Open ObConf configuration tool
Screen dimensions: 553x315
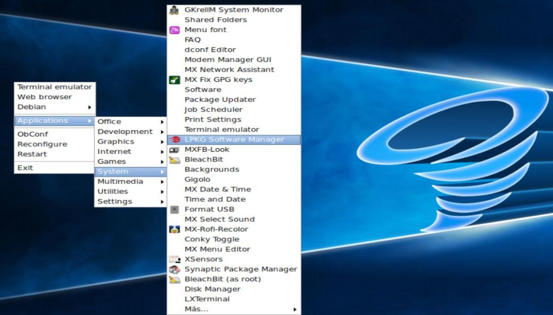pos(33,134)
